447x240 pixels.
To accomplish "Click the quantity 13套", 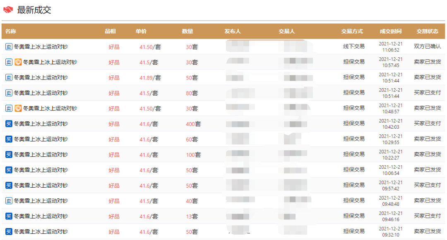I will coord(192,216).
